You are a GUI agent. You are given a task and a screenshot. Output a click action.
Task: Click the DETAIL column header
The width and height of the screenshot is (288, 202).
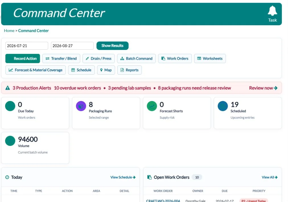[x=124, y=191]
